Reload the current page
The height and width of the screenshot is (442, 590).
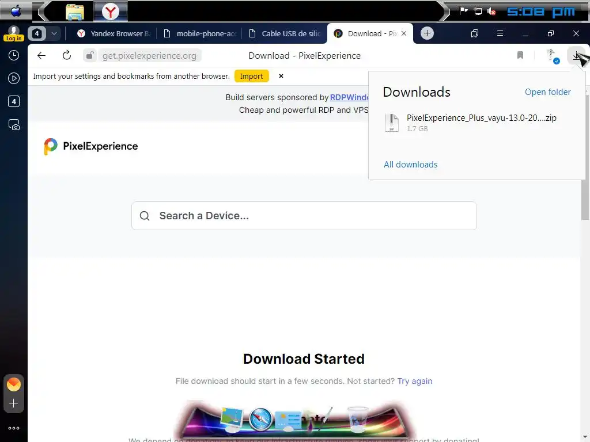tap(67, 56)
